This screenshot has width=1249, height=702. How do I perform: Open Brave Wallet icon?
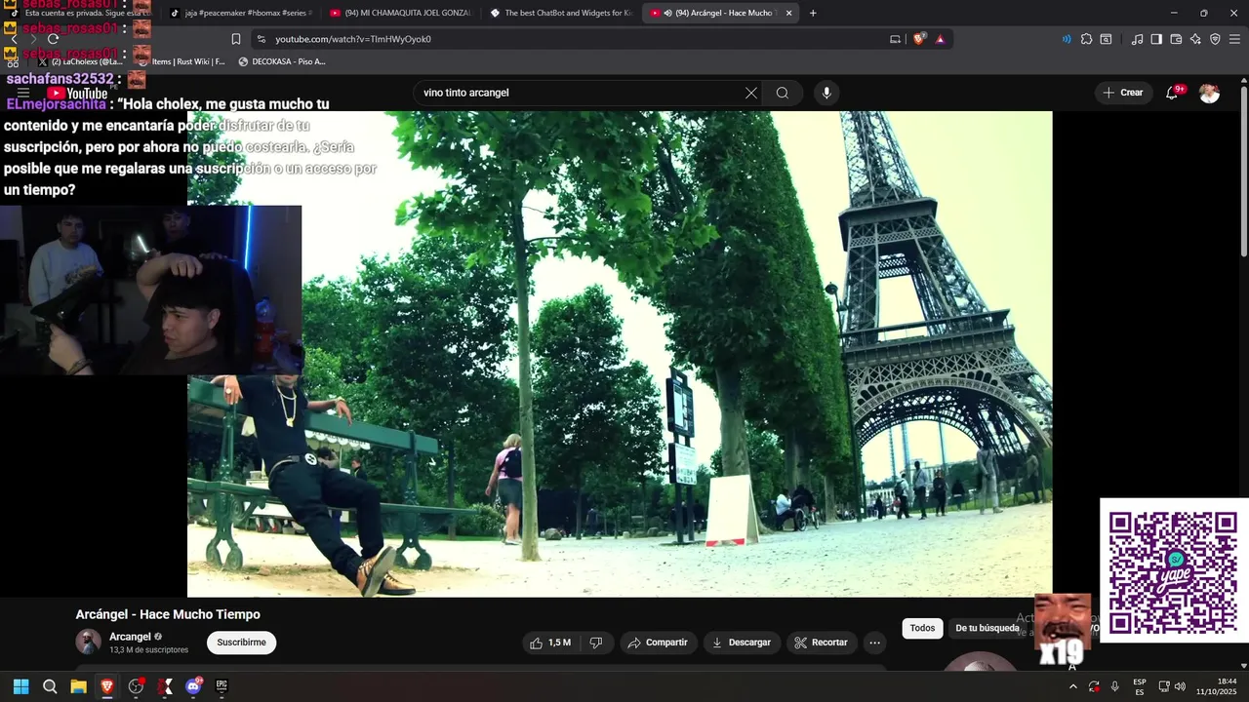(1176, 39)
